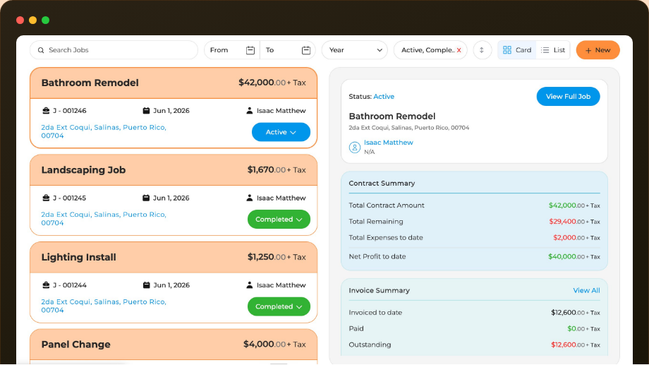Screen dimensions: 649x365
Task: Click the search magnifier icon
Action: tap(41, 50)
